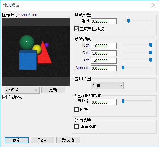
Task: Open the 处理后 preview dropdown
Action: tap(22, 90)
